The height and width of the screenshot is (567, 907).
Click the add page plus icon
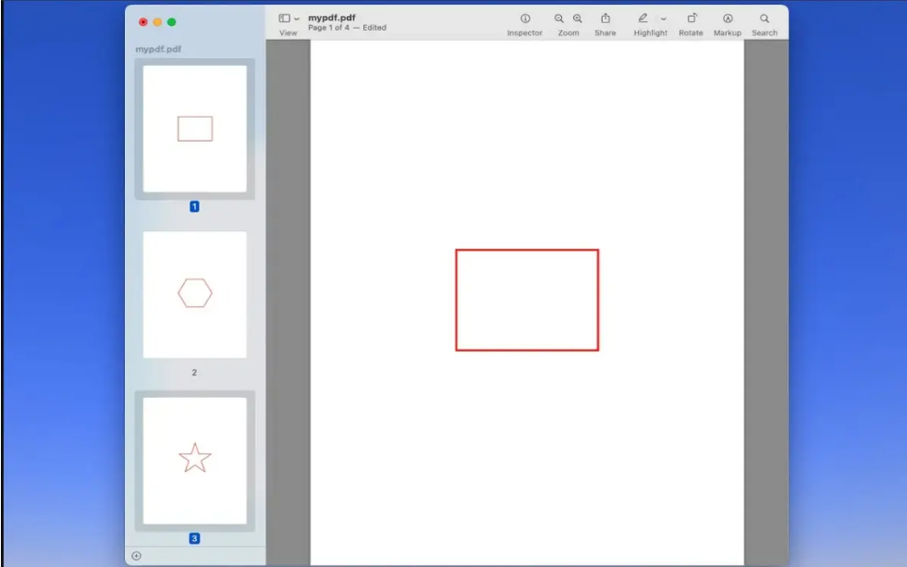[137, 555]
